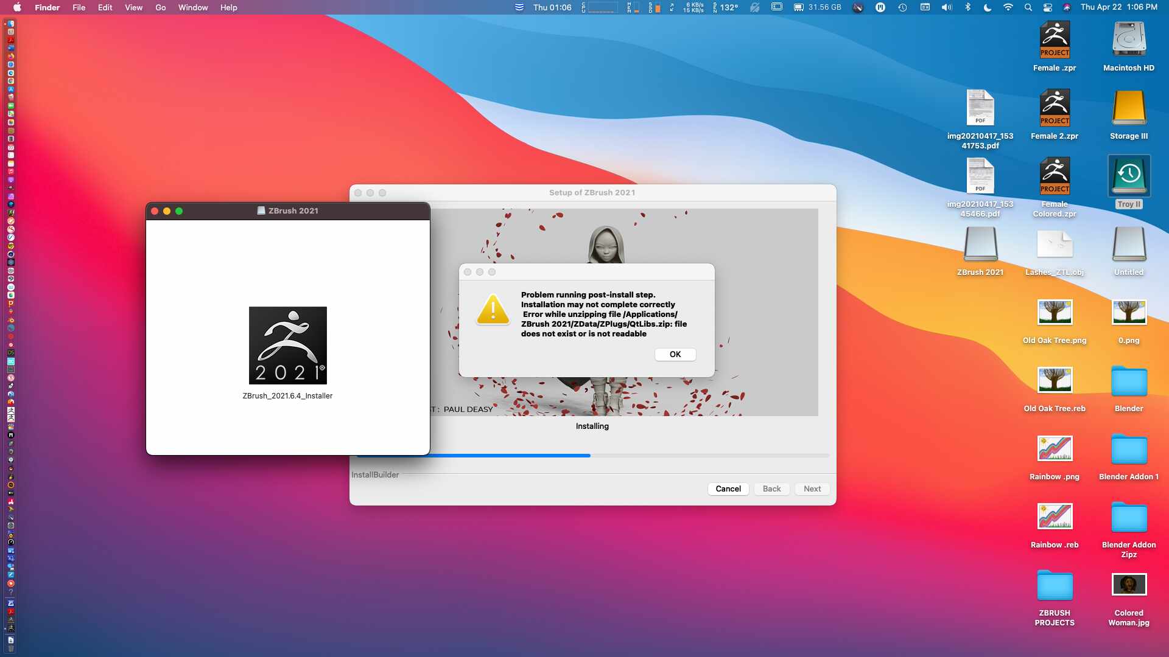Select Troy II Time Machine drive
The height and width of the screenshot is (657, 1169).
(1129, 176)
